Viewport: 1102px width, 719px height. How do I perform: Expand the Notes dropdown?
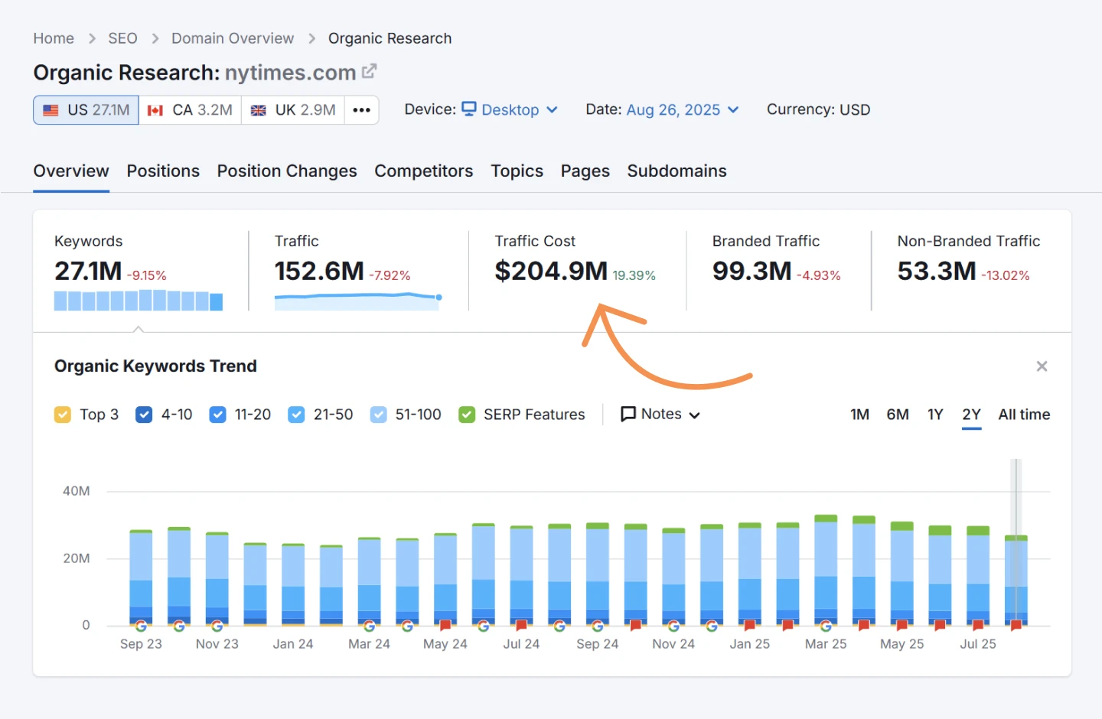click(x=660, y=414)
